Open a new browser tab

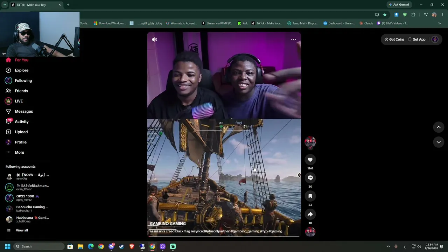(68, 5)
